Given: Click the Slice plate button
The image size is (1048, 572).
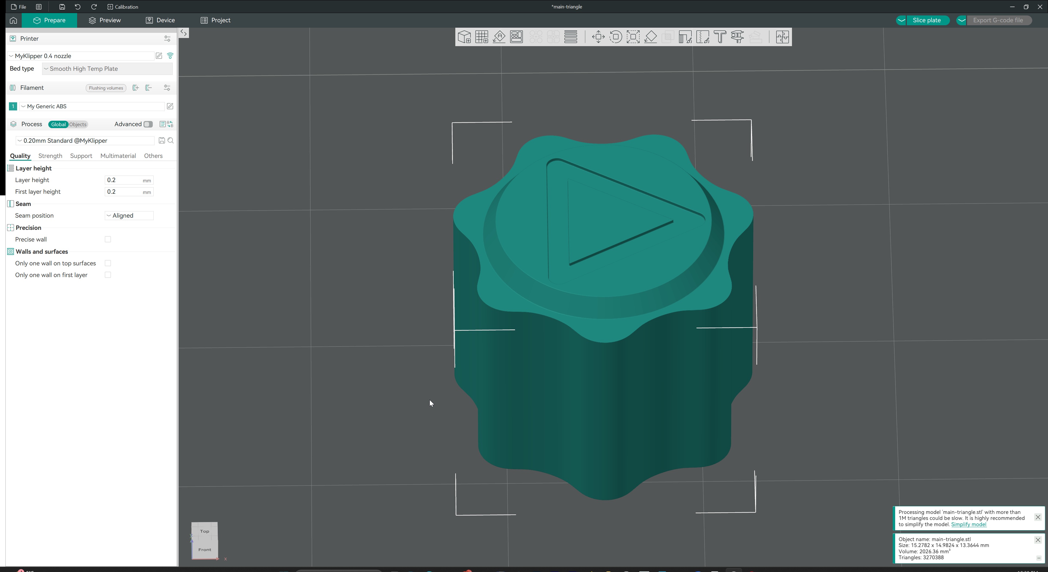Looking at the screenshot, I should 927,20.
